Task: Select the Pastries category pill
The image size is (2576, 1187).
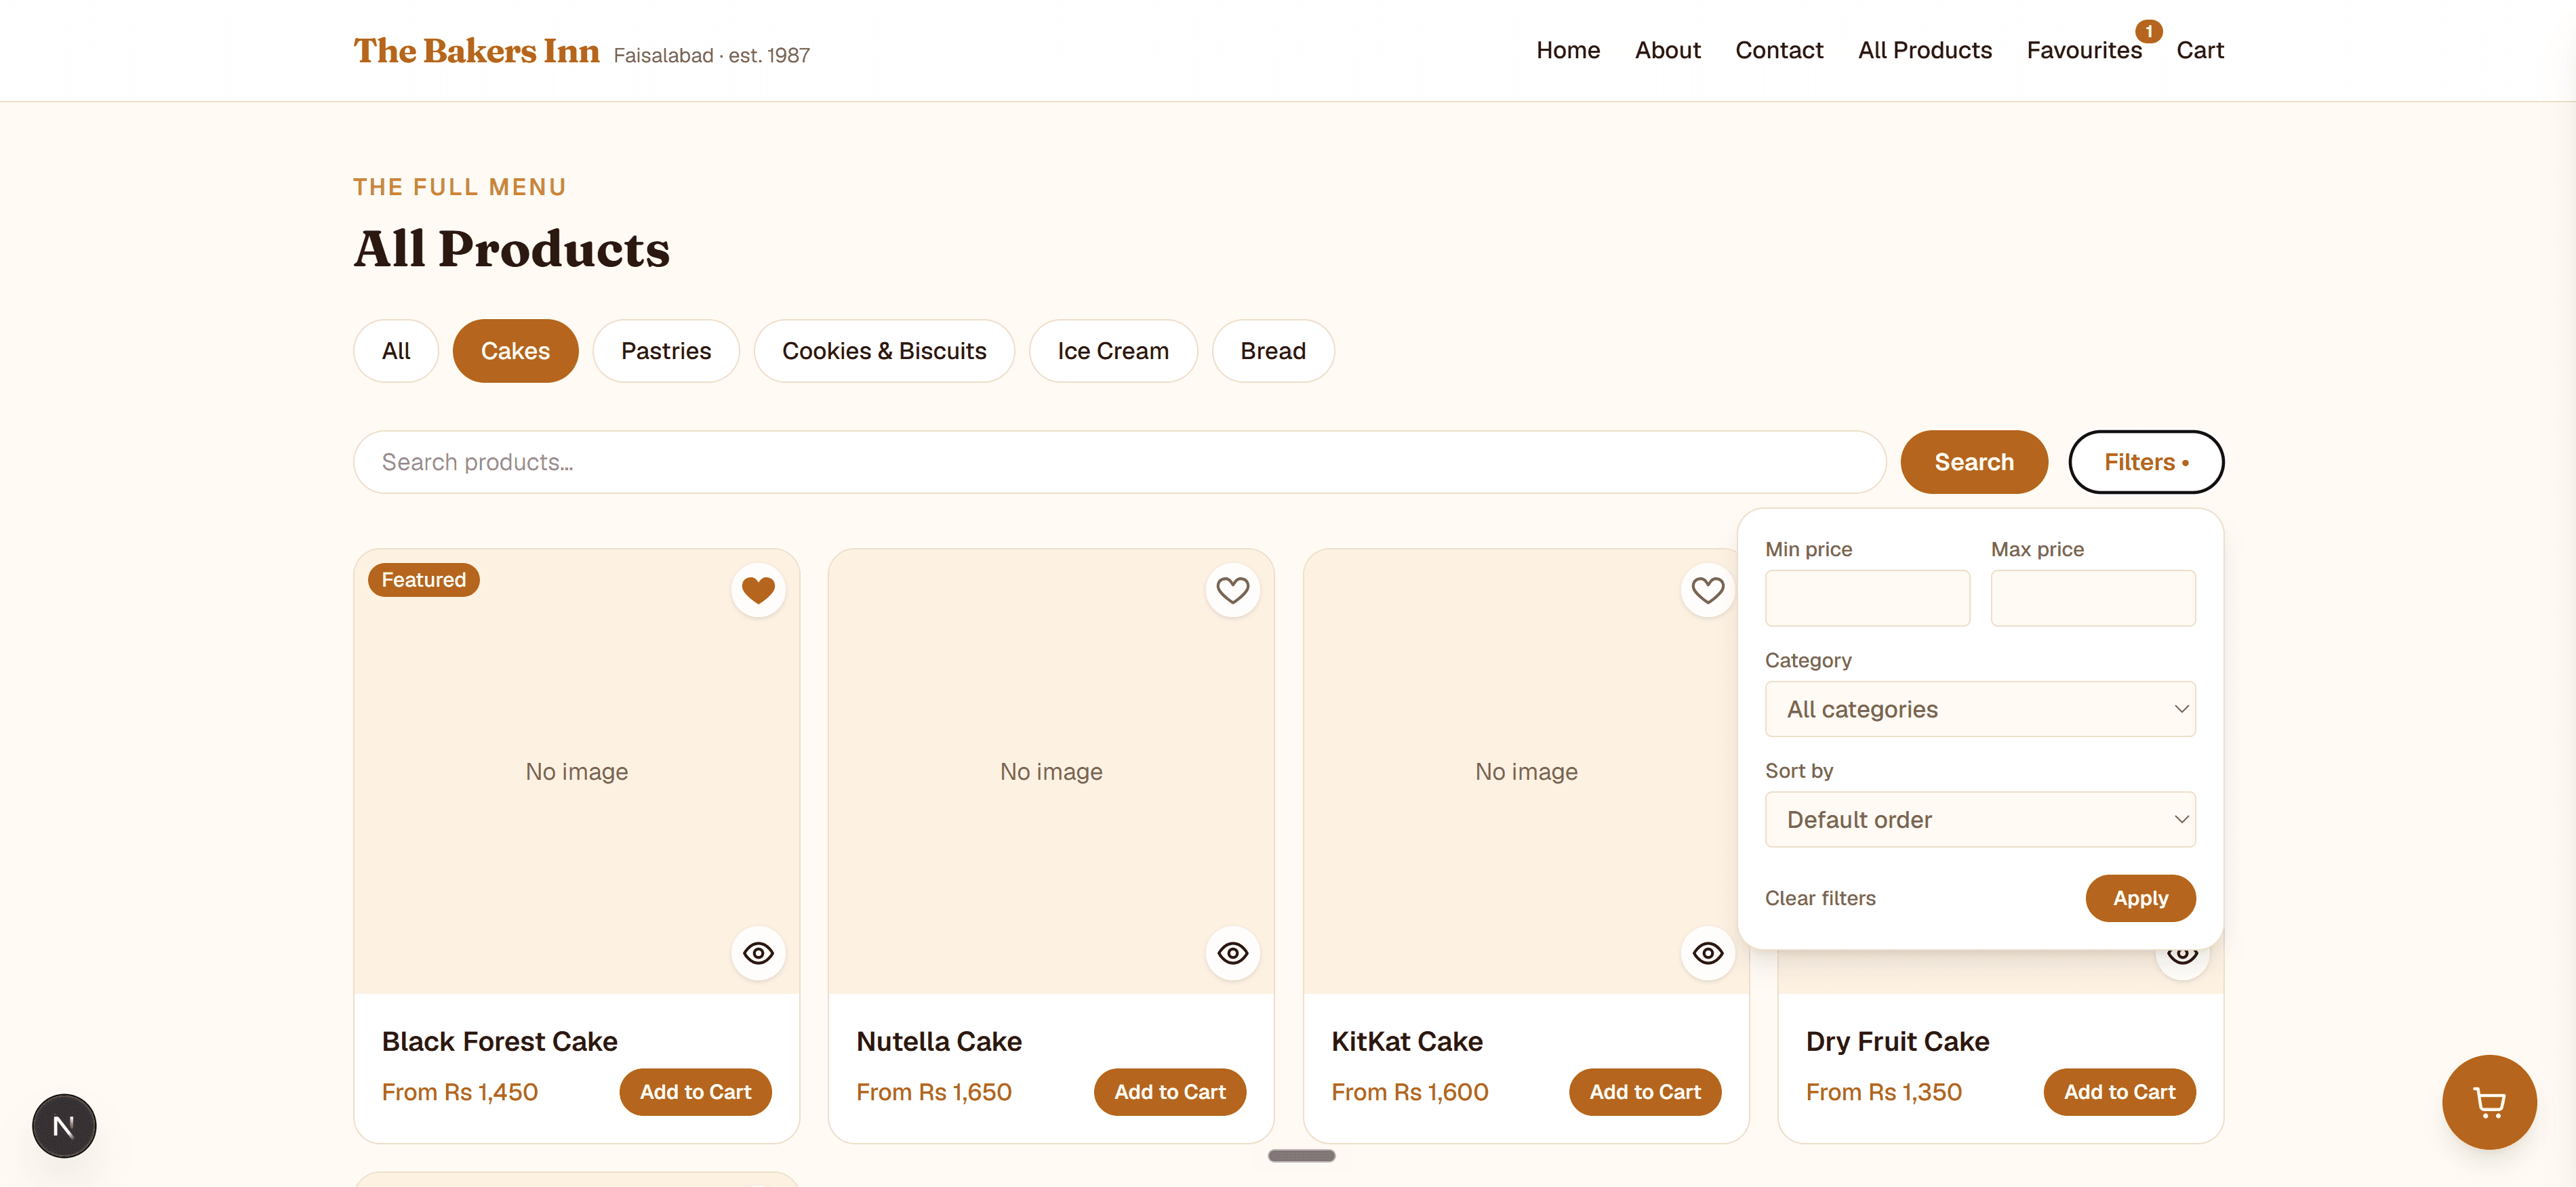Action: (666, 351)
